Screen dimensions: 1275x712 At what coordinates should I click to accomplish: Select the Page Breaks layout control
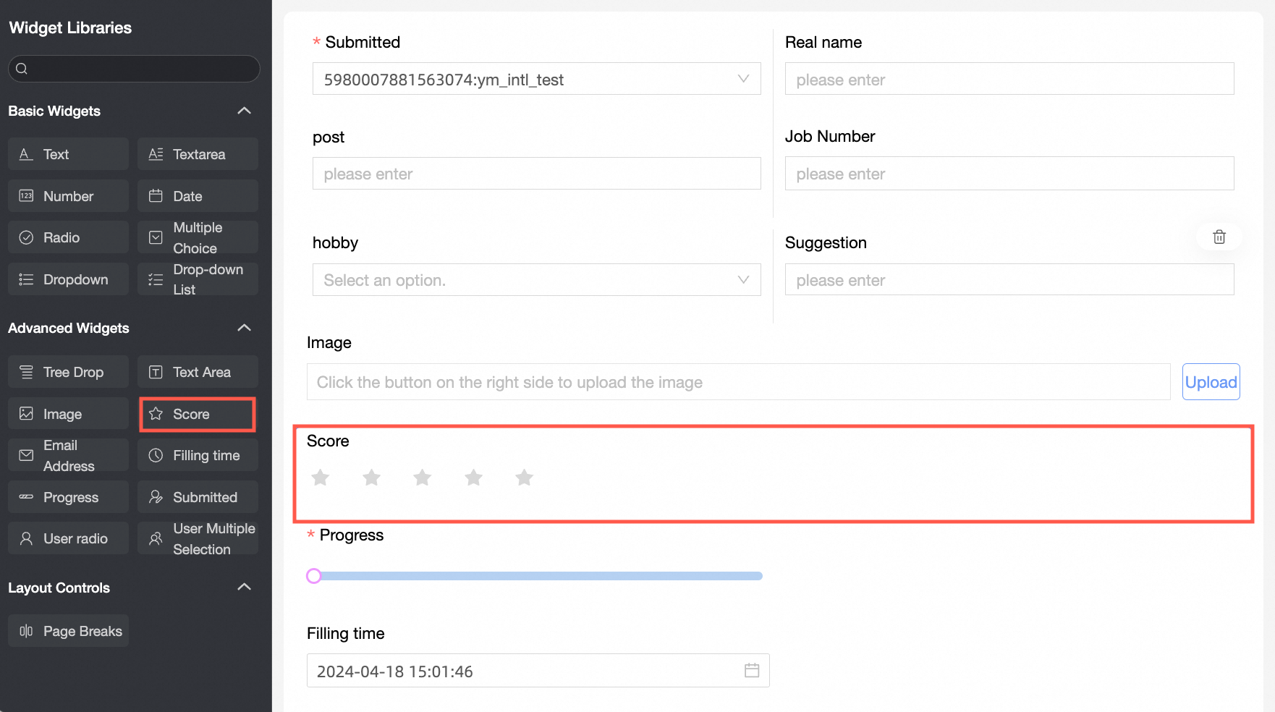tap(68, 631)
